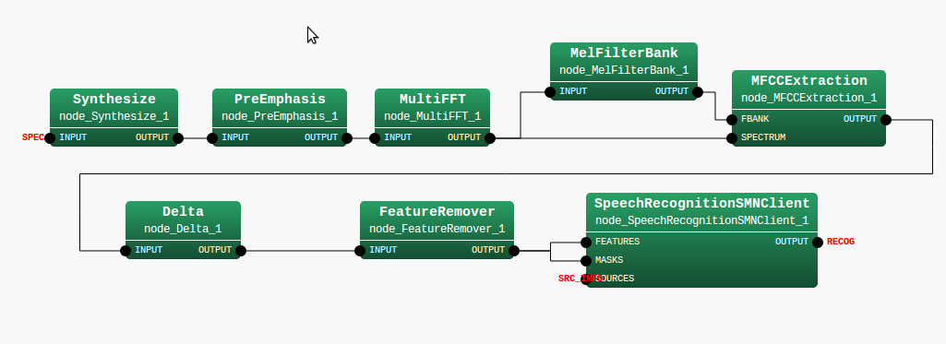Viewport: 946px width, 344px height.
Task: Select the MelFilterBank node title
Action: pos(624,53)
